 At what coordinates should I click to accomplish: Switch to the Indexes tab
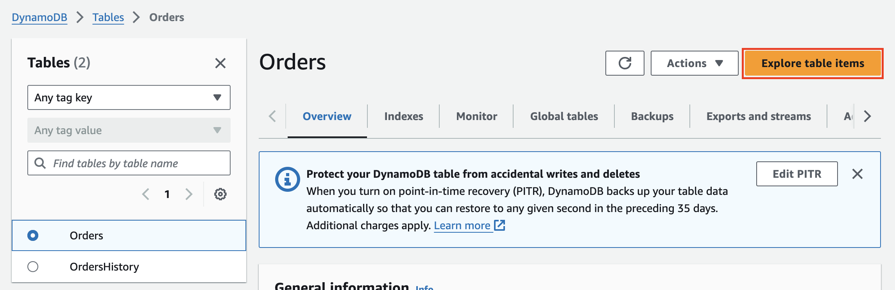pyautogui.click(x=403, y=116)
